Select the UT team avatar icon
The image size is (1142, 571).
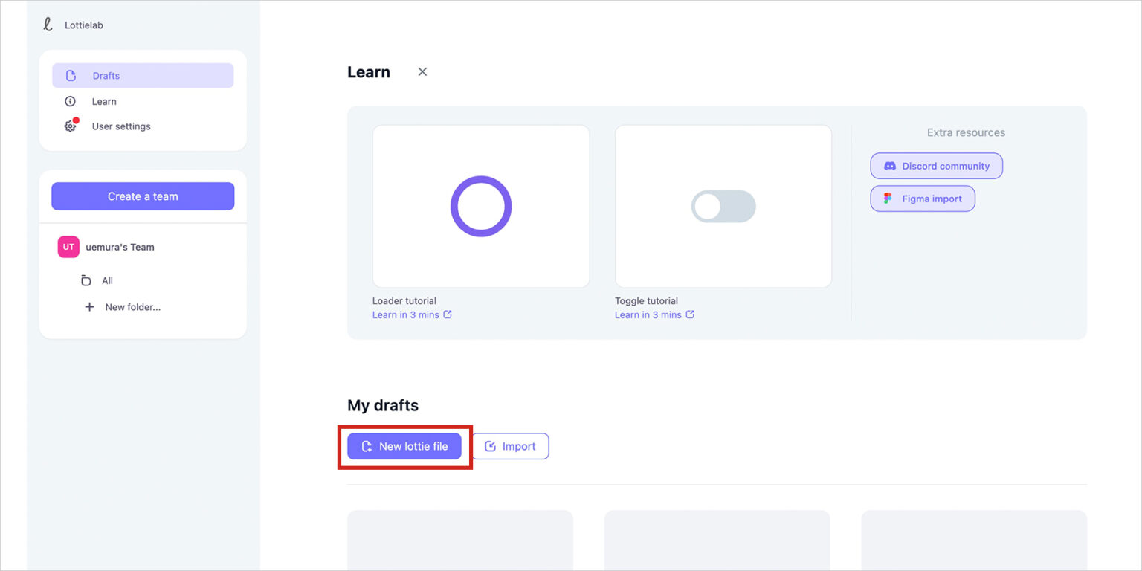(68, 247)
